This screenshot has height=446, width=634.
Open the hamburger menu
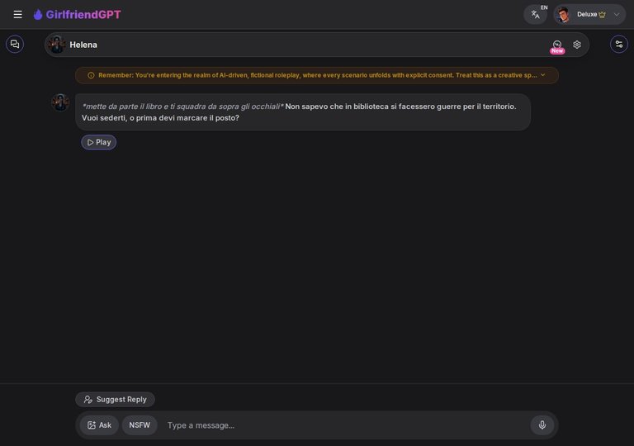(x=17, y=15)
